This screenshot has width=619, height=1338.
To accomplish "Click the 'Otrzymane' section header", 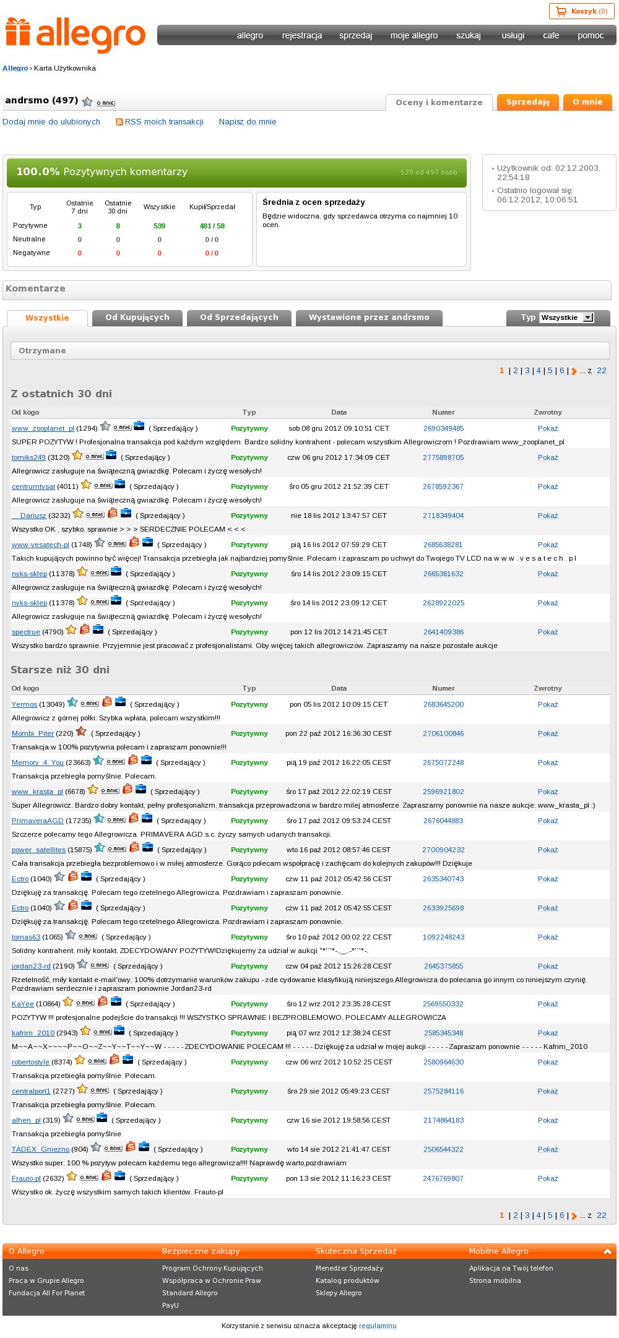I will click(x=310, y=351).
